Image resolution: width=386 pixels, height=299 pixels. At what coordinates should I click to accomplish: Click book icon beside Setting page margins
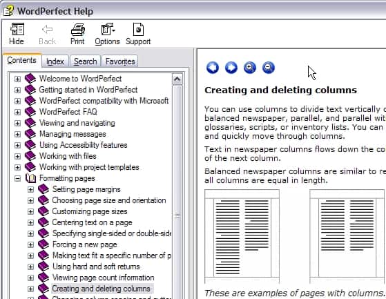pos(44,189)
